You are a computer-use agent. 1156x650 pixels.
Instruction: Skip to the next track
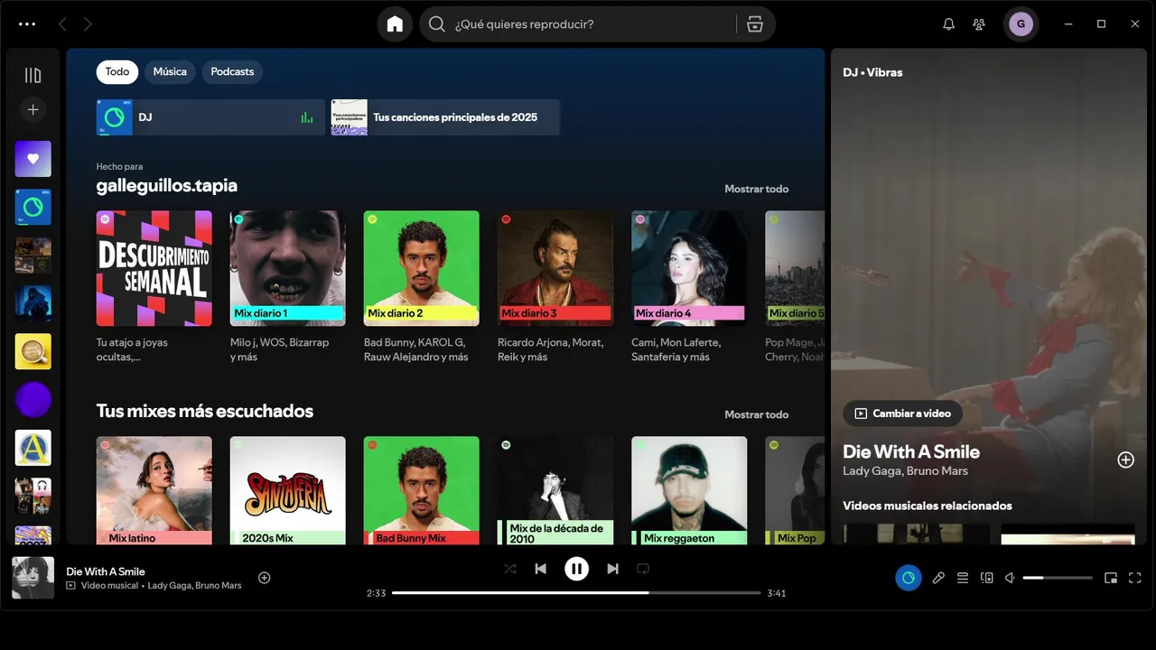click(612, 569)
